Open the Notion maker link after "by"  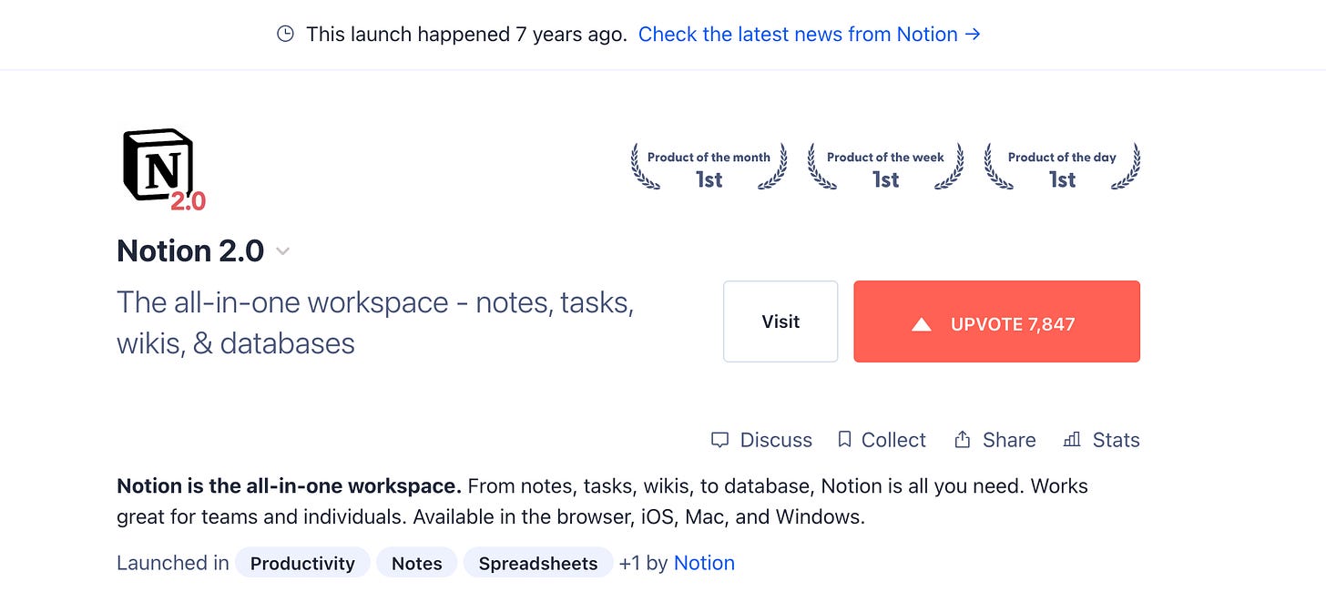tap(704, 563)
